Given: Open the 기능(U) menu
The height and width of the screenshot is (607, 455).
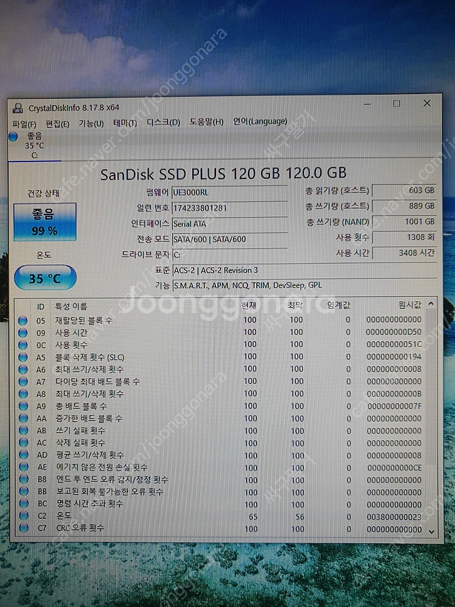Looking at the screenshot, I should (x=92, y=123).
